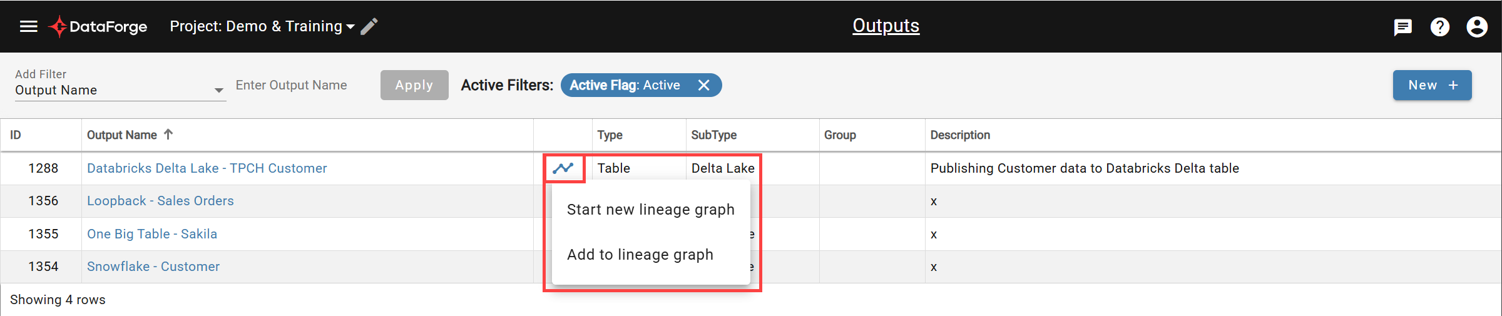Click the Outputs page title link

point(886,26)
